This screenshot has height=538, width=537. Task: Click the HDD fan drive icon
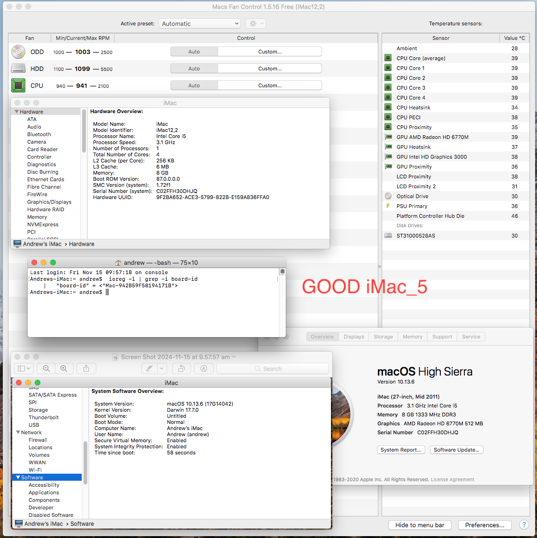coord(18,68)
